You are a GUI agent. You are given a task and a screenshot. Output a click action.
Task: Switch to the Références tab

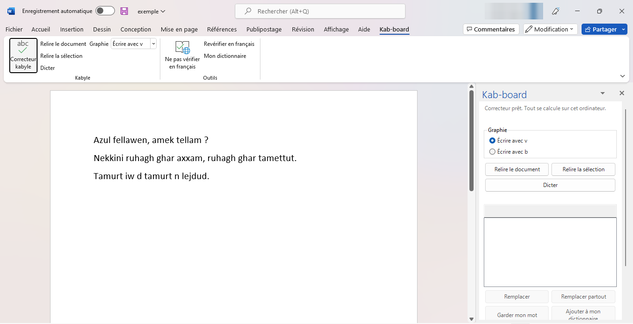[222, 29]
